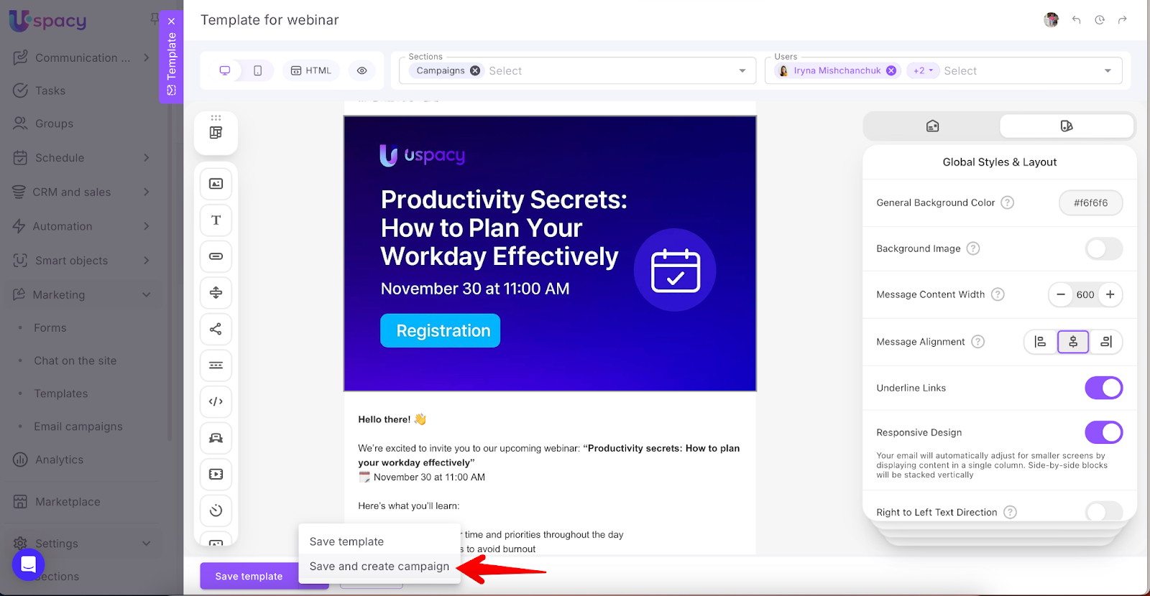Select the HTML code block icon
Viewport: 1150px width, 596px height.
(x=216, y=401)
